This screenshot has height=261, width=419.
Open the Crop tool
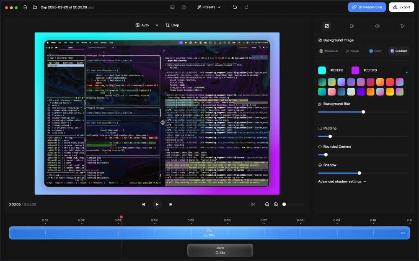[x=172, y=25]
